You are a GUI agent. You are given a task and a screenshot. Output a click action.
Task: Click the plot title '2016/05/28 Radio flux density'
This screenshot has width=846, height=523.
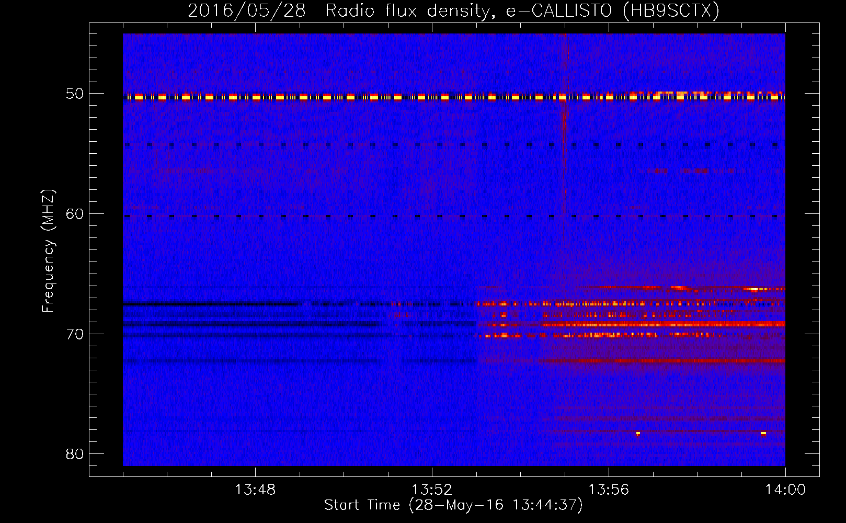click(x=341, y=10)
